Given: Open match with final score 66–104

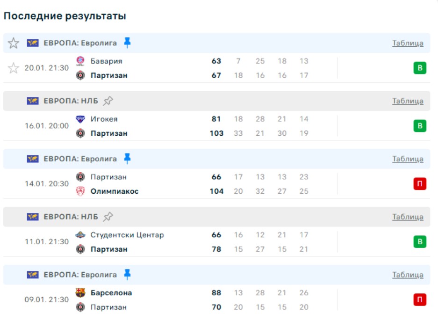Looking at the screenshot, I should [x=216, y=184].
